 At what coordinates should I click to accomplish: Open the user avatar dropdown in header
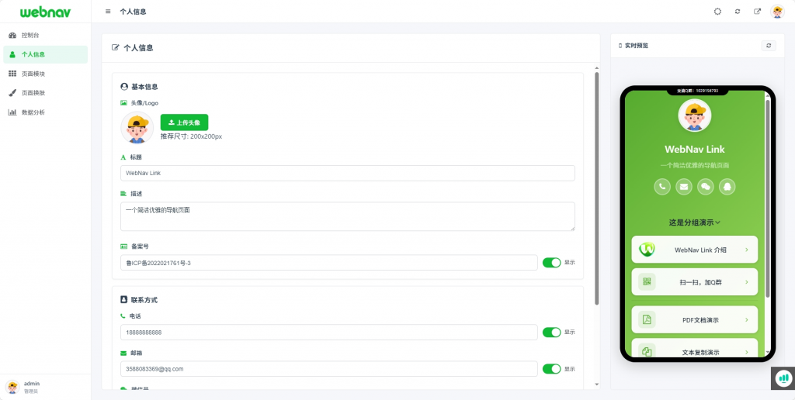(777, 12)
